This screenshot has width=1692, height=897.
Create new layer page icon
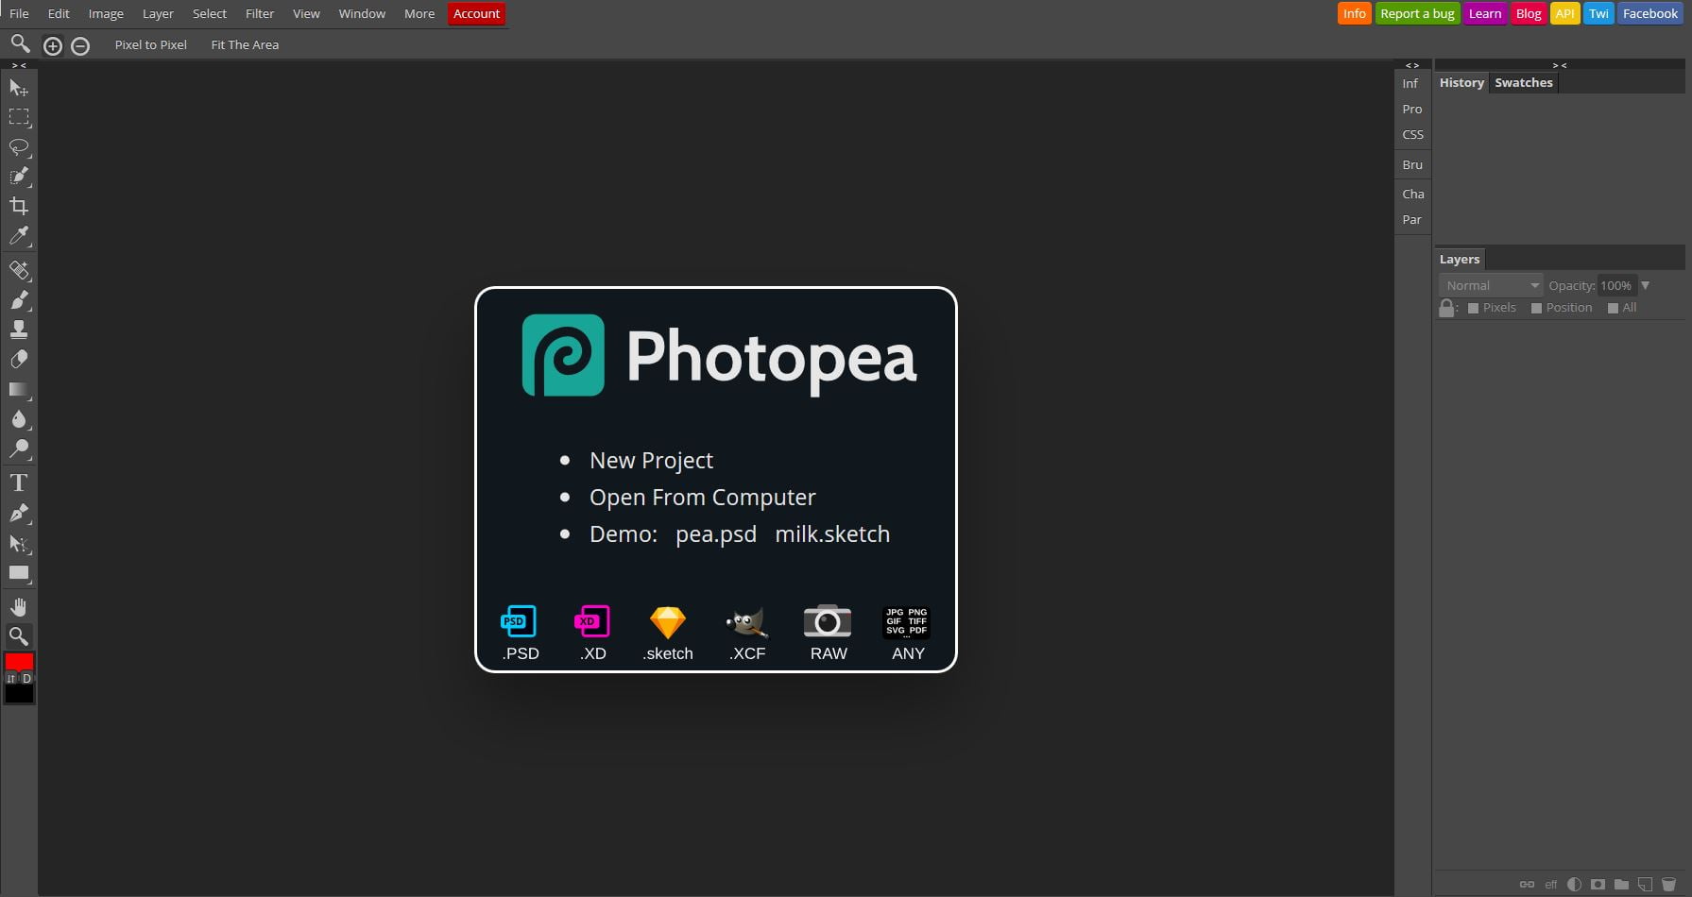(x=1645, y=885)
